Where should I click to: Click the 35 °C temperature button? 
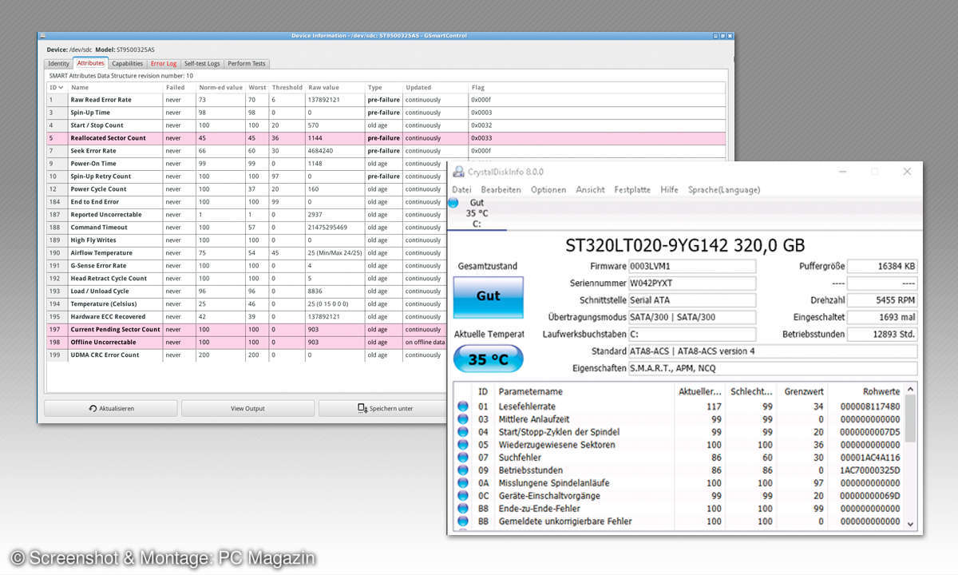pos(488,359)
